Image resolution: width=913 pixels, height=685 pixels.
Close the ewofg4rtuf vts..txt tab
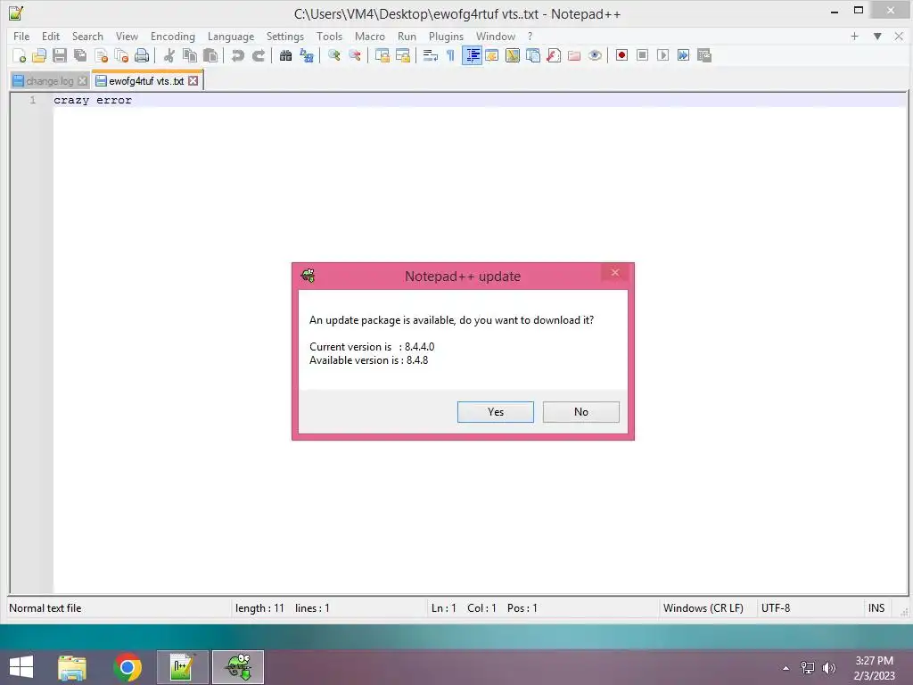(x=193, y=81)
